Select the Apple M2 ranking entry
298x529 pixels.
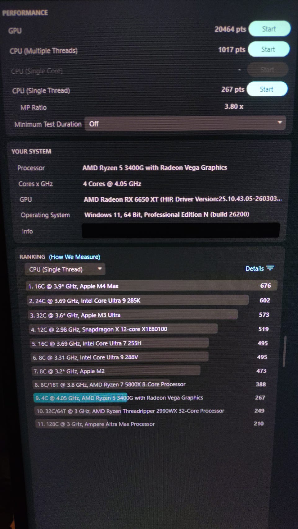116,371
